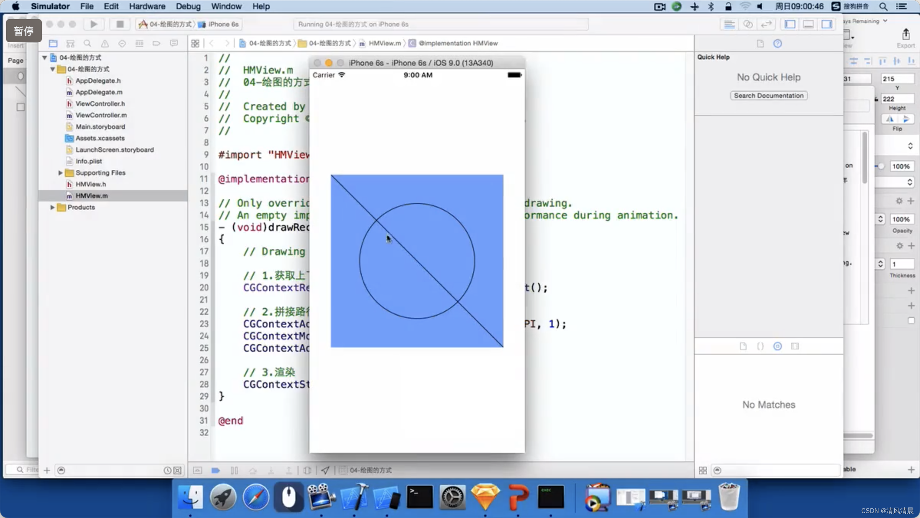The width and height of the screenshot is (920, 518).
Task: Open the HMView.m jump bar segment
Action: pos(380,43)
